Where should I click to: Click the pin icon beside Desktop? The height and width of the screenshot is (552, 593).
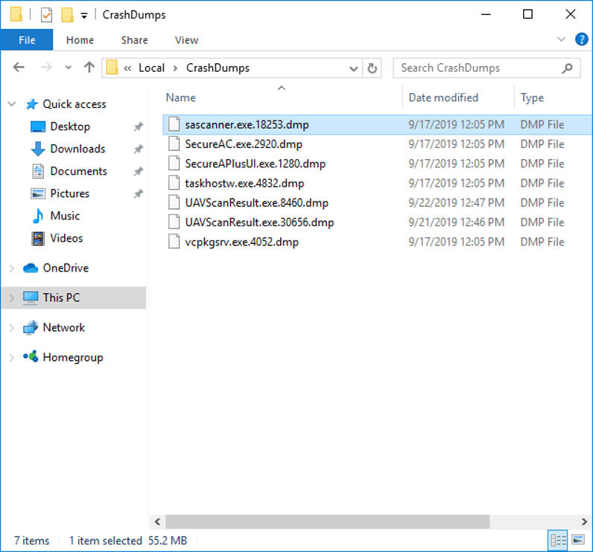click(x=139, y=126)
